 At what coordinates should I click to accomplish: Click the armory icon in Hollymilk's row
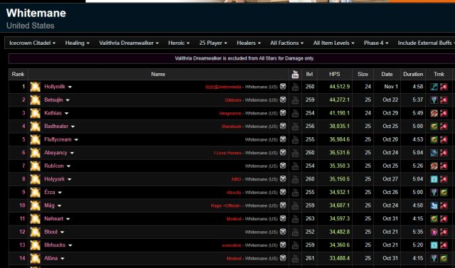click(x=283, y=87)
